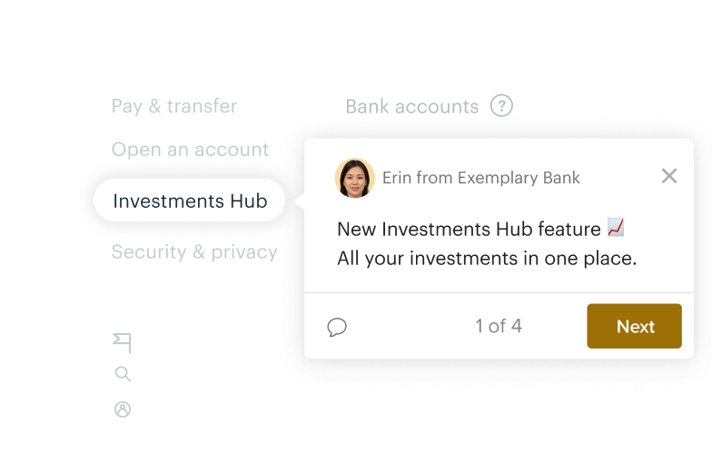Image resolution: width=712 pixels, height=473 pixels.
Task: Click Erin's avatar photo
Action: point(355,178)
